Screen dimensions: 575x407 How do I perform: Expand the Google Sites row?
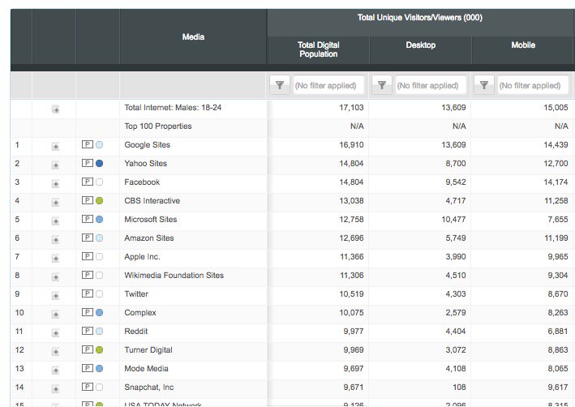(x=55, y=147)
